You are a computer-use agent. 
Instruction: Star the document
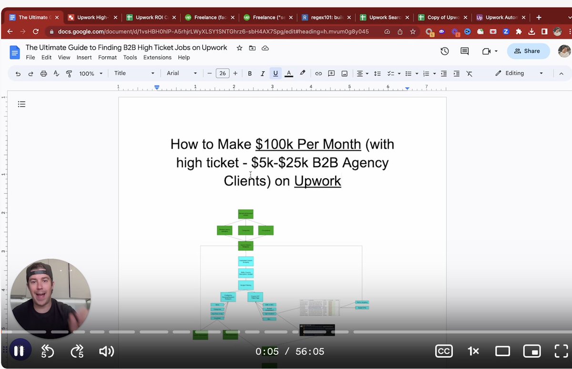(x=239, y=48)
